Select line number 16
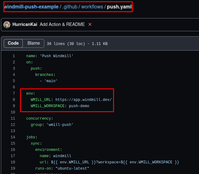The image size is (199, 174). click(x=13, y=150)
